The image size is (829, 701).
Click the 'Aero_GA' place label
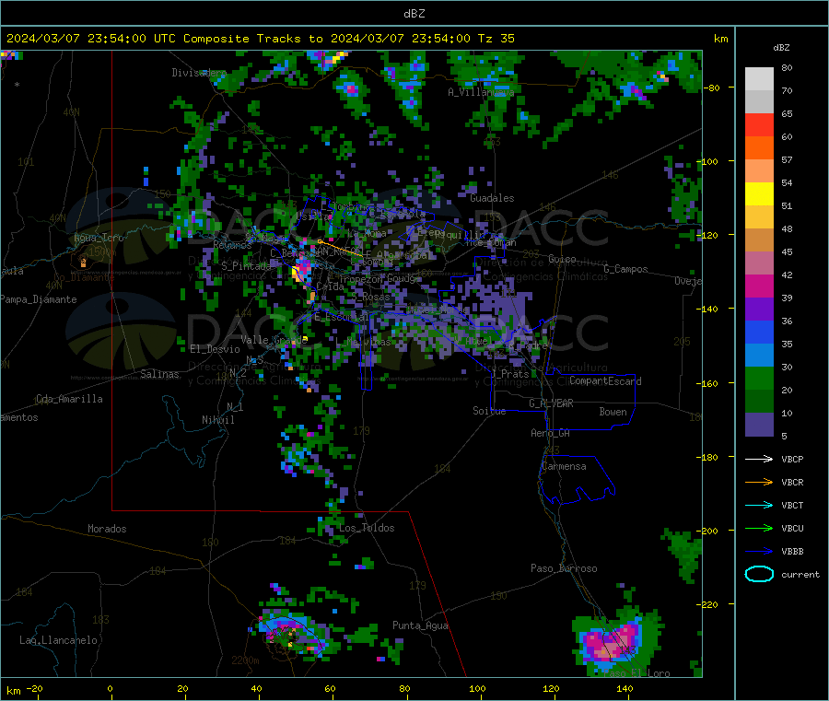[551, 434]
